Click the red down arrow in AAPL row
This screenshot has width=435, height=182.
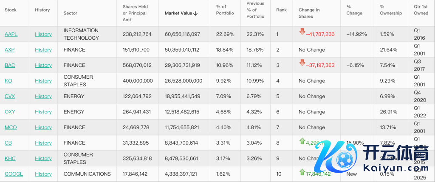[x=302, y=31]
